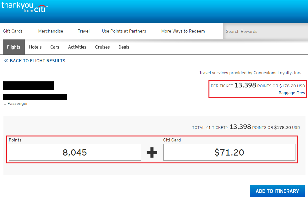Open the Gift Cards menu
Viewport: 308px width, 200px height.
coord(13,31)
